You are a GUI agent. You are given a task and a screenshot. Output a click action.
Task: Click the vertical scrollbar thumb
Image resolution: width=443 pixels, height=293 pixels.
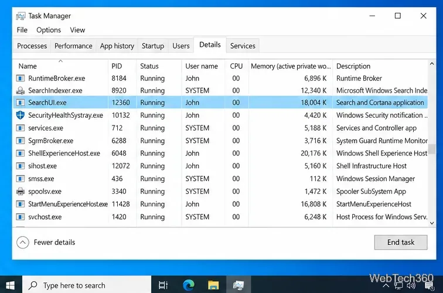[x=432, y=149]
